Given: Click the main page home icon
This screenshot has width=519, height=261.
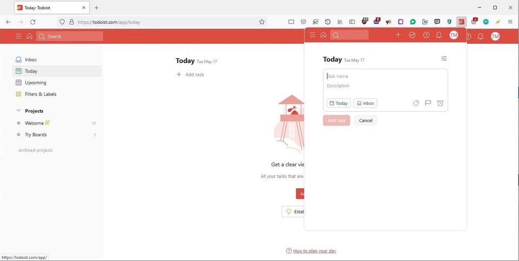Looking at the screenshot, I should tap(29, 36).
